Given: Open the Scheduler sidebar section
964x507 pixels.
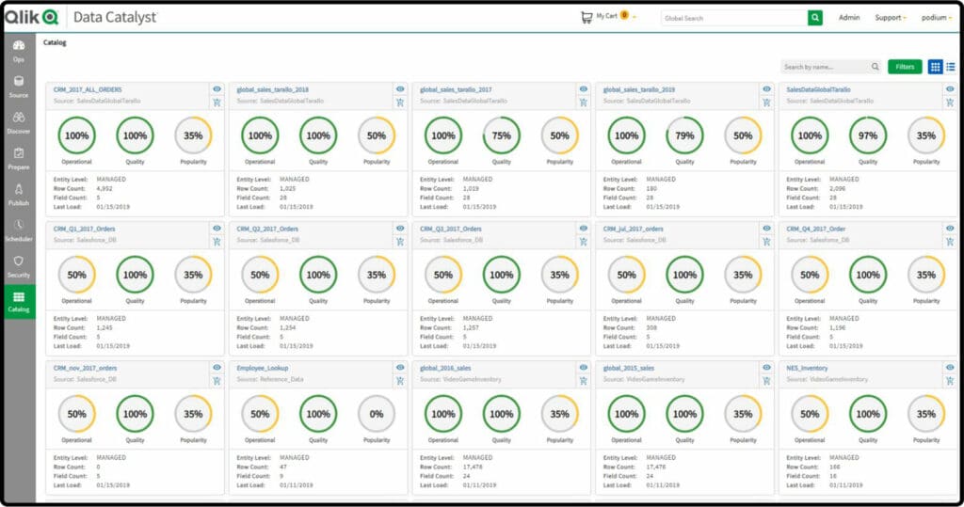Looking at the screenshot, I should (19, 230).
